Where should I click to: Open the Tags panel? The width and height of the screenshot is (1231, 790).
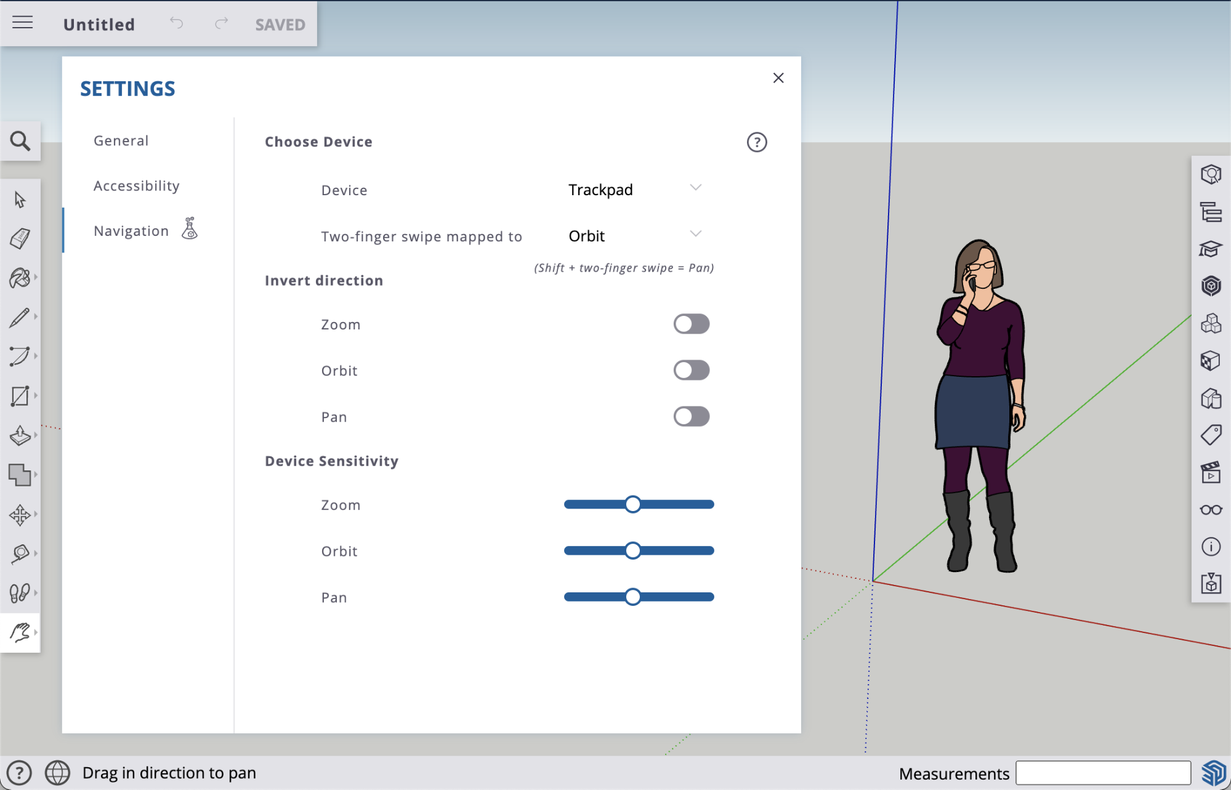coord(1211,435)
